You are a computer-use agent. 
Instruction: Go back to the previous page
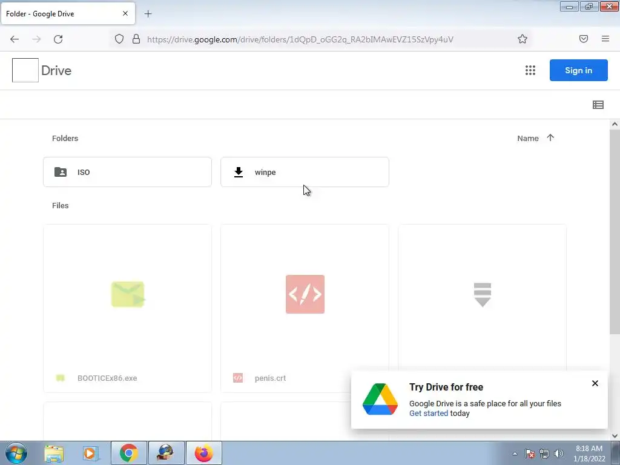(15, 39)
